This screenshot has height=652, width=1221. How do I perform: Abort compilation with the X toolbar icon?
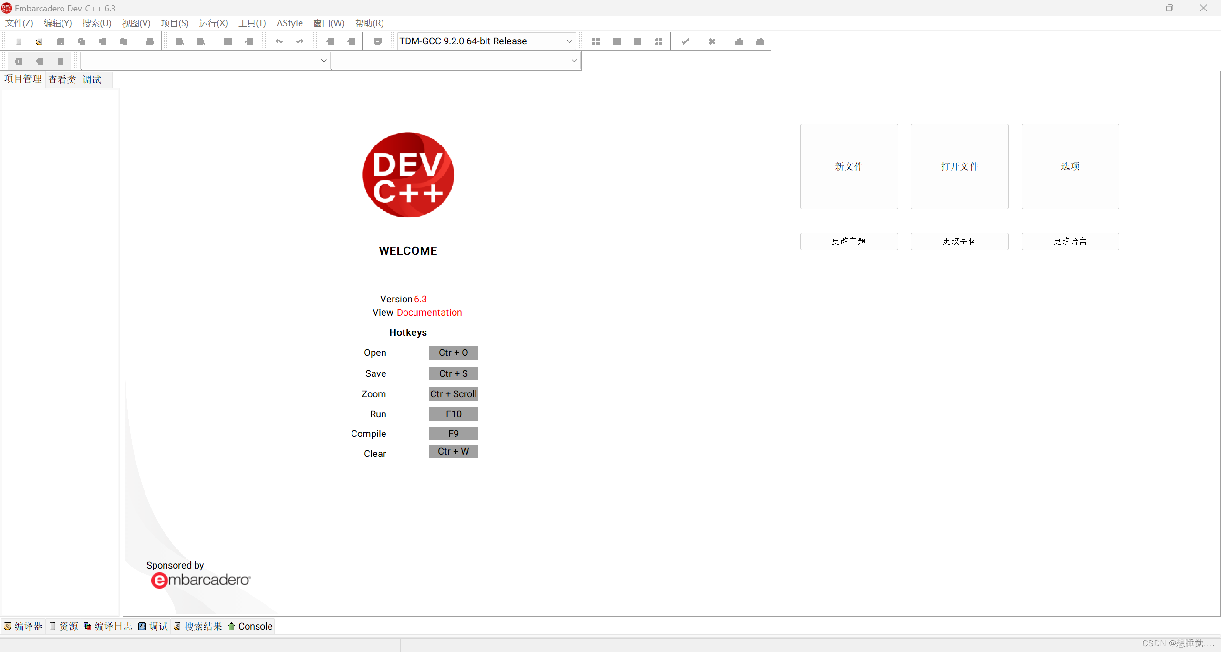[x=712, y=41]
